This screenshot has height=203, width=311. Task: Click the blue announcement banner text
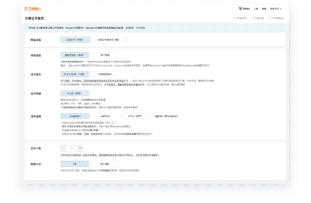(x=87, y=28)
